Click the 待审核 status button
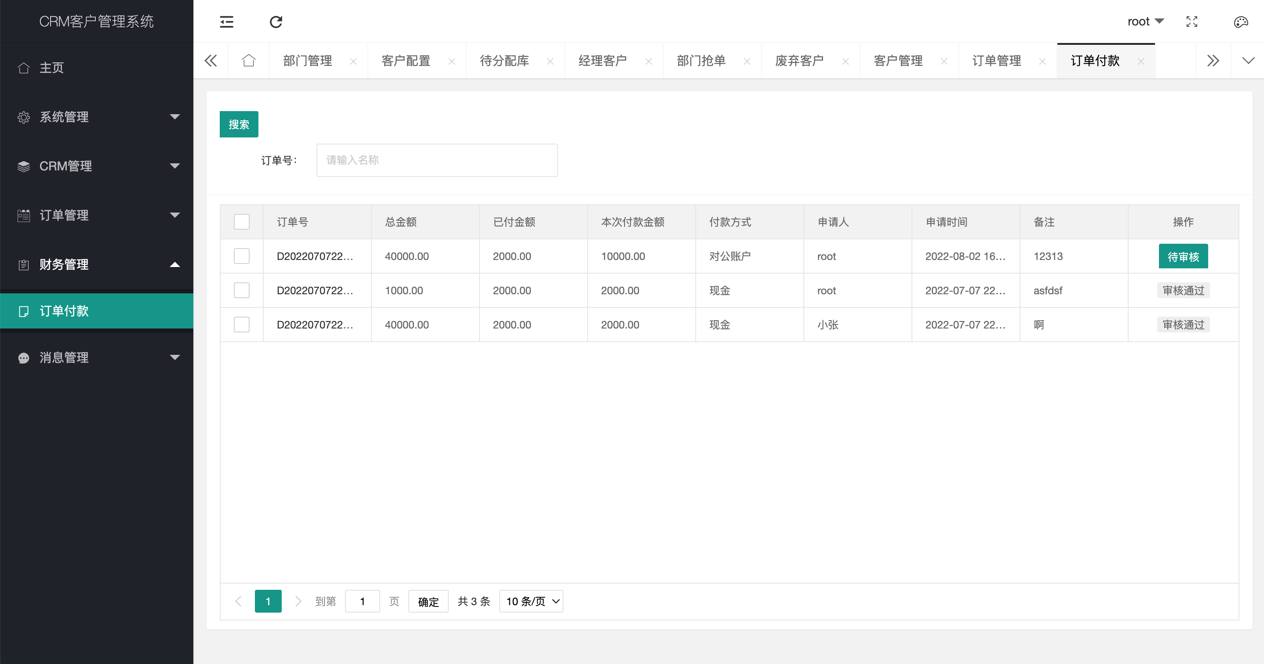Screen dimensions: 1264x664 tap(1183, 256)
